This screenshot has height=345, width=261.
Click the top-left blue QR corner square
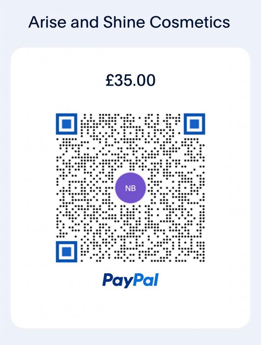pos(66,124)
